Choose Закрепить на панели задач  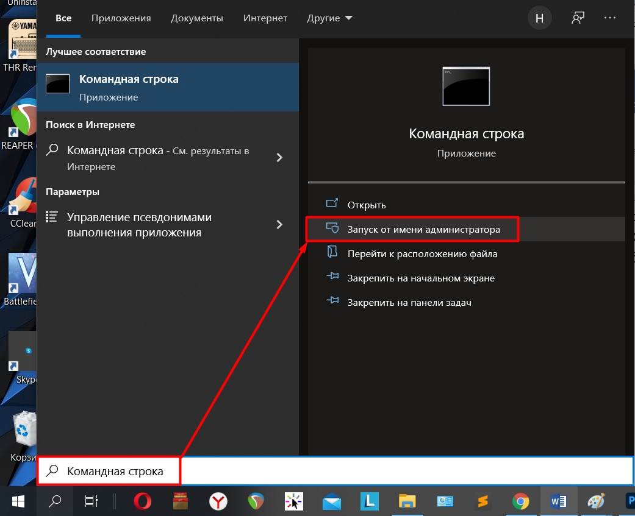click(466, 303)
